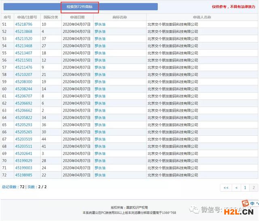Click the 总记录数 total records label

9,187
